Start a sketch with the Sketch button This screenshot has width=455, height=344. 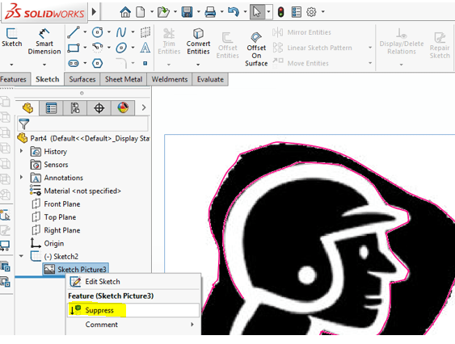(12, 38)
